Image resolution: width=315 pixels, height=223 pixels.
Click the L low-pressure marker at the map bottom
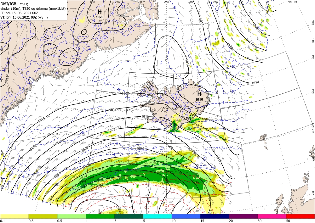tap(100, 211)
